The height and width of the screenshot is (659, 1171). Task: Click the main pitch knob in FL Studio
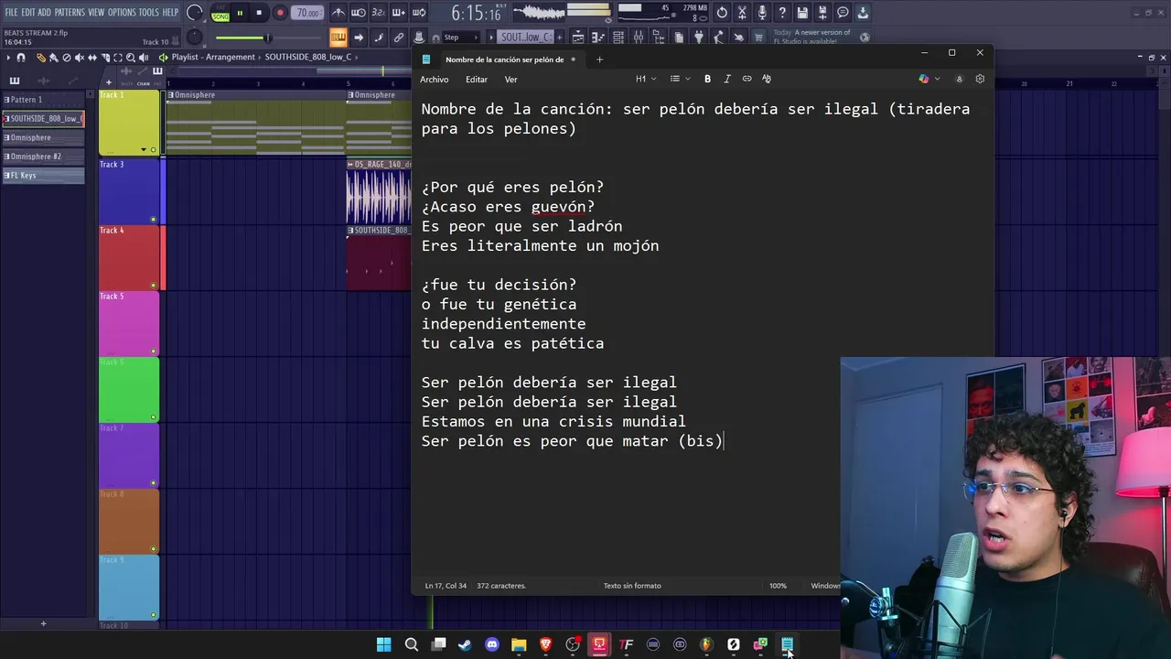tap(195, 38)
